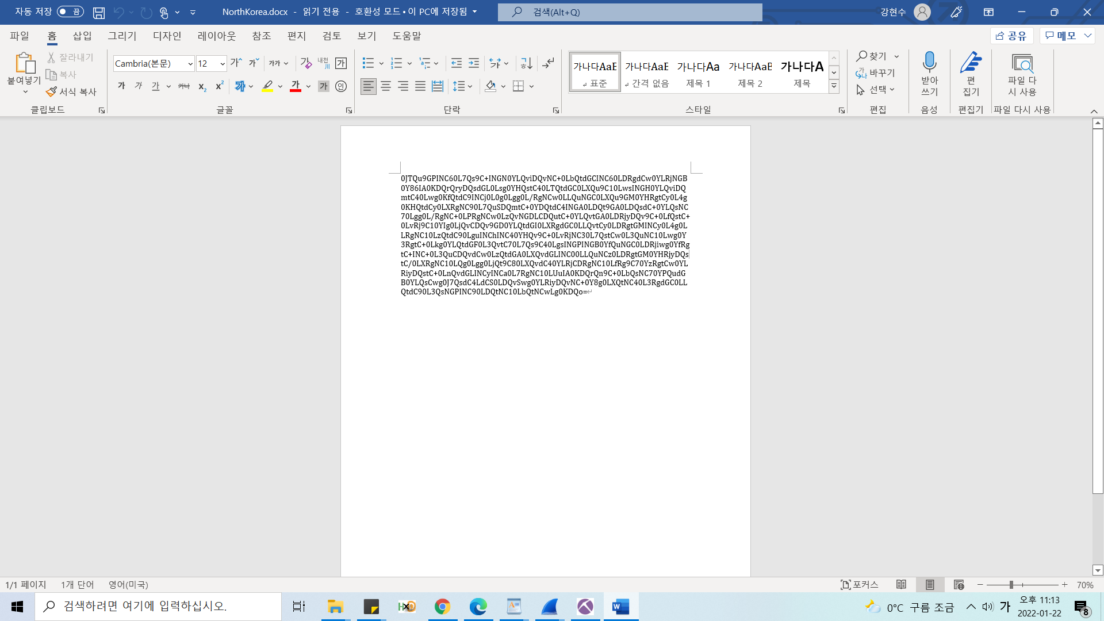Open the References (참조) tab

pyautogui.click(x=262, y=36)
